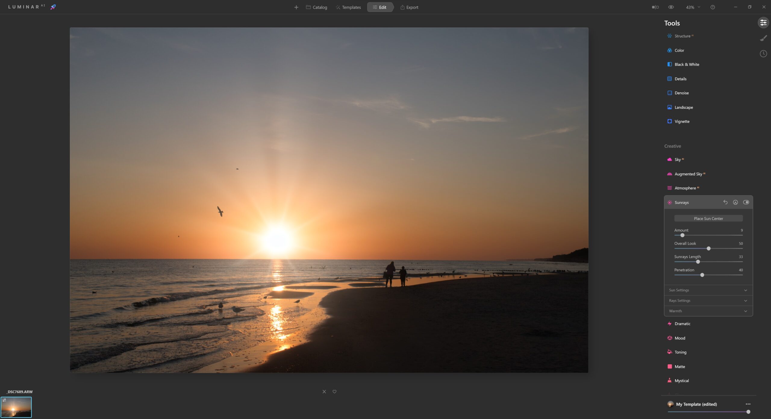Click the My Template (edited) label
Viewport: 771px width, 419px height.
tap(696, 404)
